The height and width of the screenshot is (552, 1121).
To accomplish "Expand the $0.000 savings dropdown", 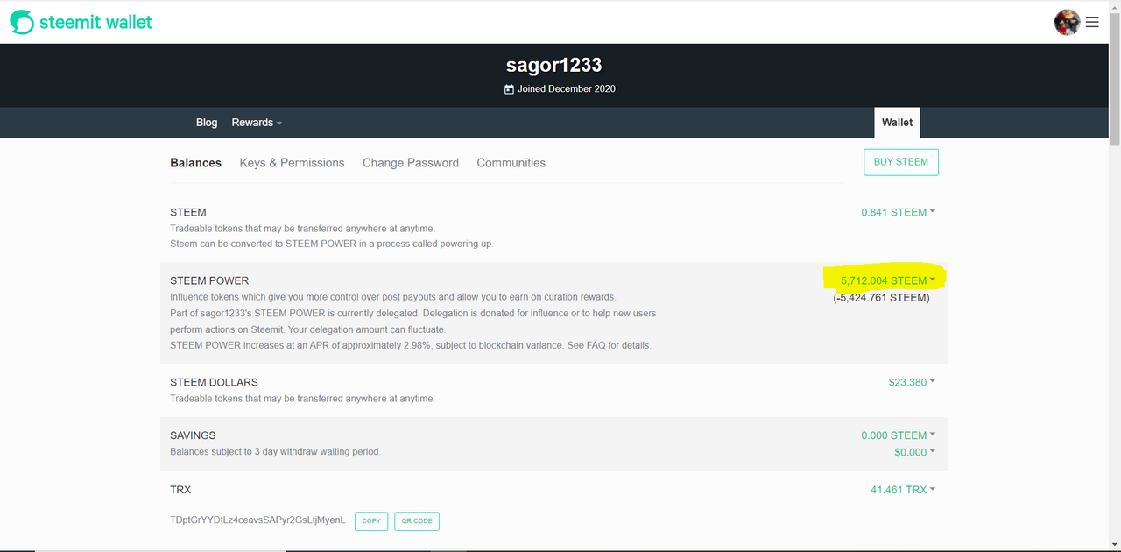I will (x=914, y=452).
